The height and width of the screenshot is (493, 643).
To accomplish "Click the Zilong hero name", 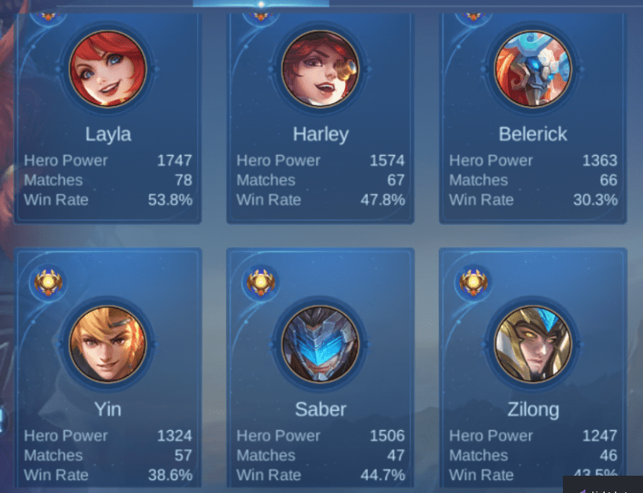I will (533, 410).
